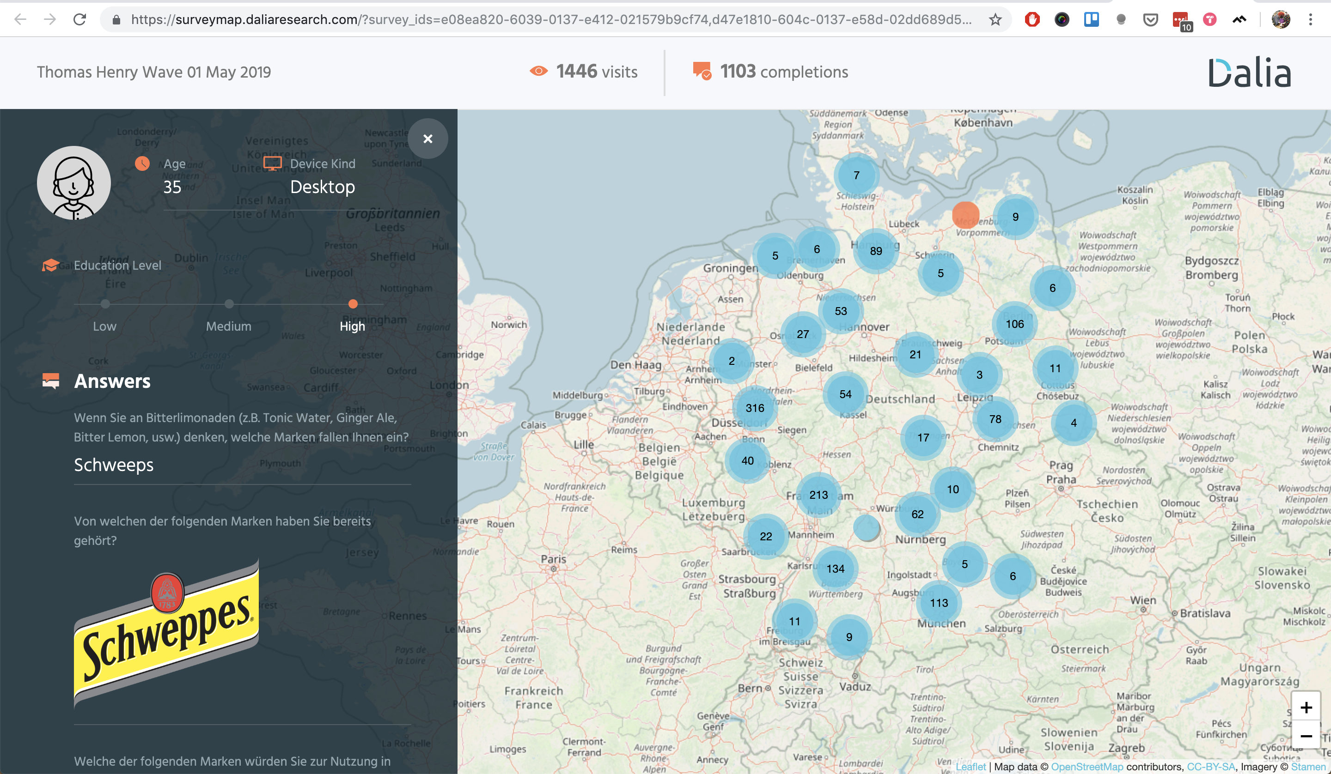Expand the 134 cluster near Karlsruhe

836,568
